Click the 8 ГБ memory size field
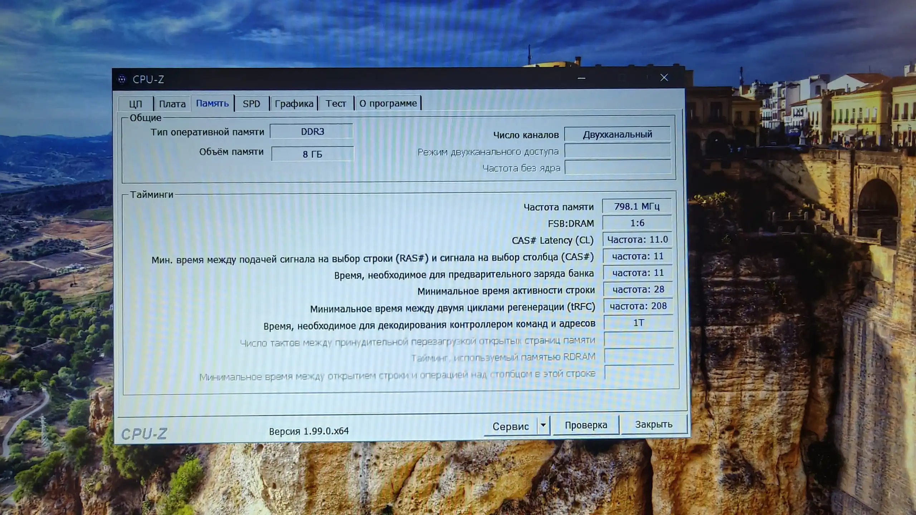Viewport: 916px width, 515px height. 312,154
